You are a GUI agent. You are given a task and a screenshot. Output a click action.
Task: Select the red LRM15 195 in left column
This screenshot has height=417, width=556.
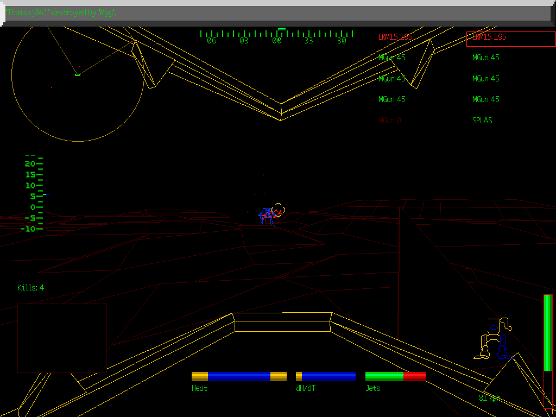395,37
